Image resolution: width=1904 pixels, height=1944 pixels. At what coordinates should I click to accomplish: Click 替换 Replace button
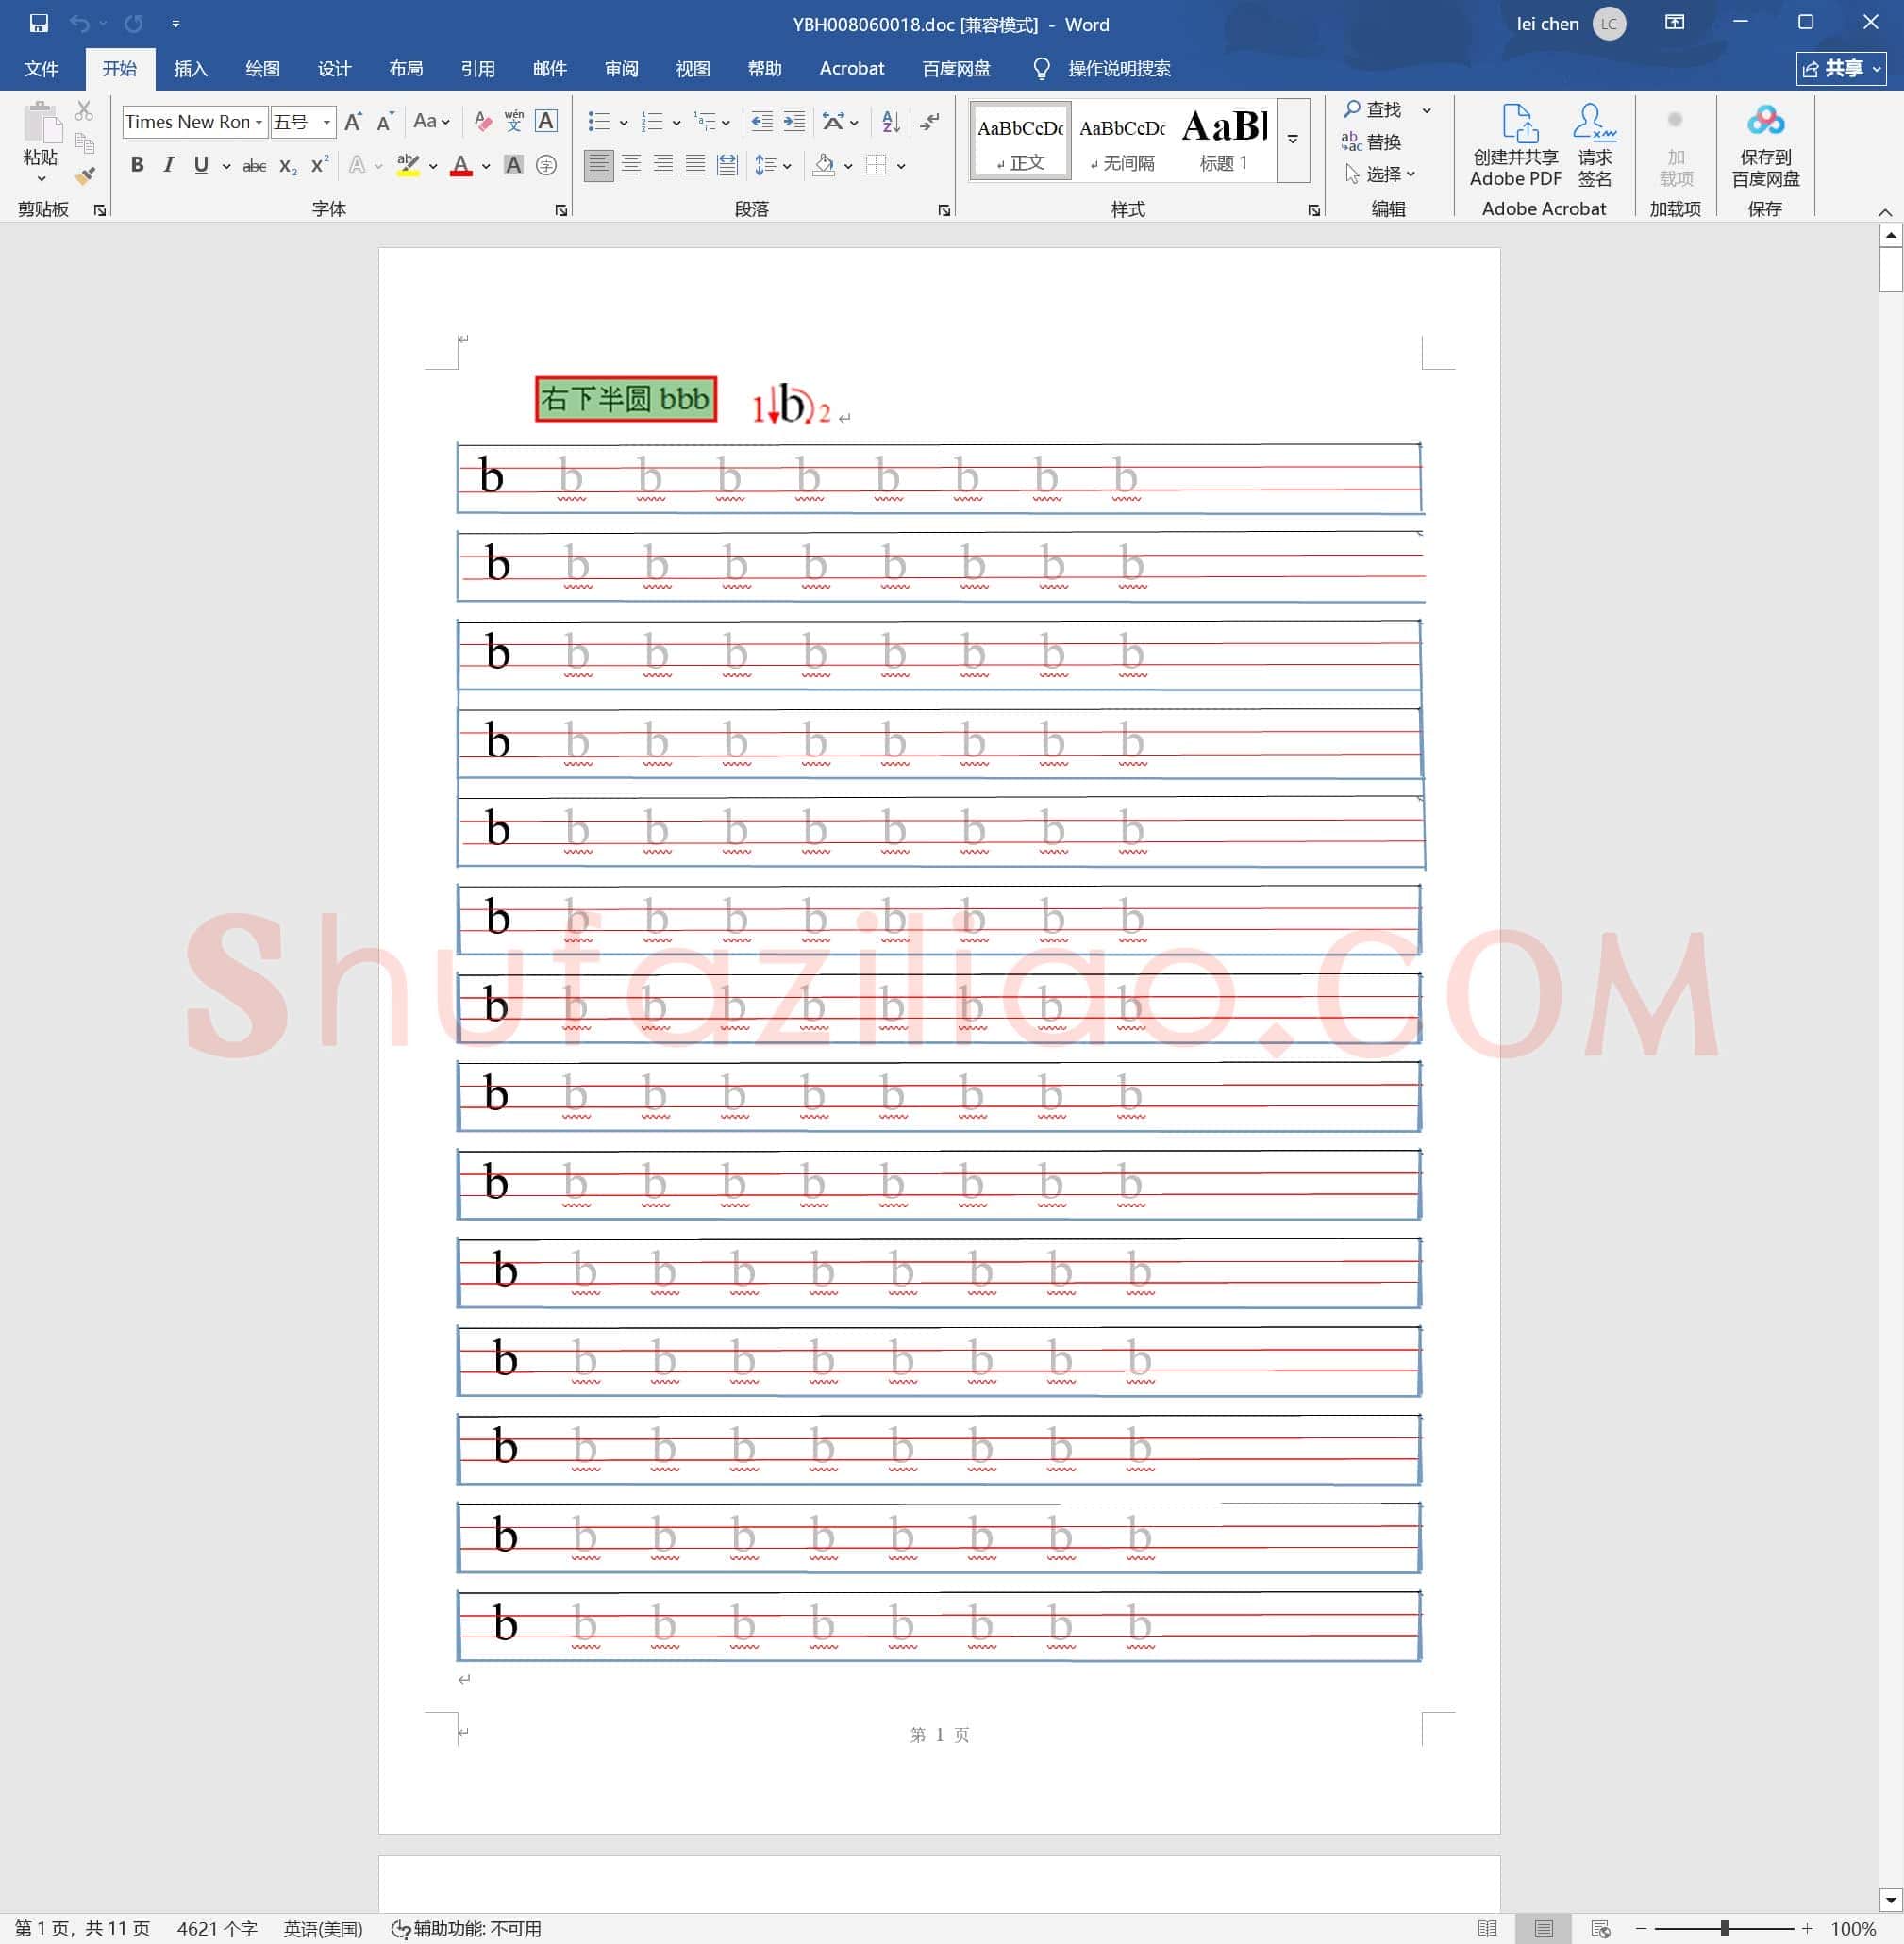click(1371, 141)
